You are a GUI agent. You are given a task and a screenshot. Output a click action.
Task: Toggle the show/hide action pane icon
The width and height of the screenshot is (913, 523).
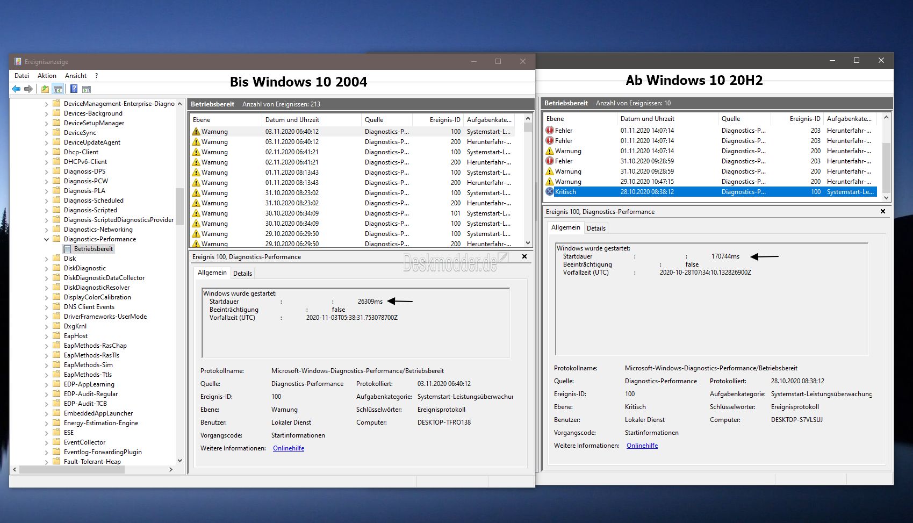pos(87,89)
